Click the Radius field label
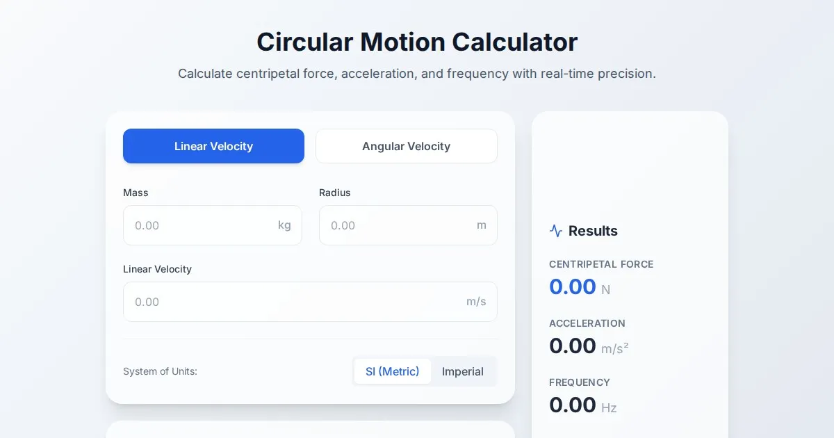Viewport: 834px width, 438px height. tap(334, 193)
